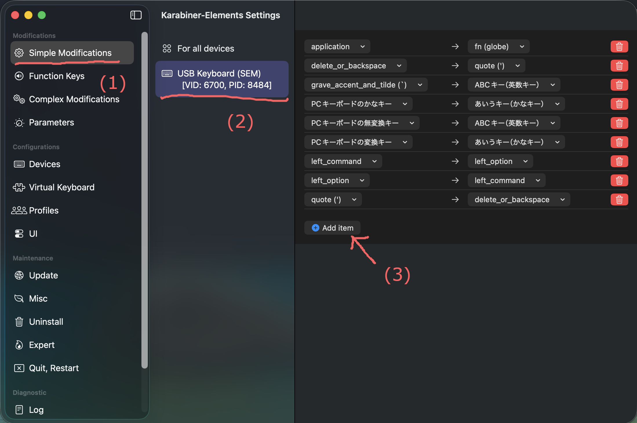Click the double-gear icon beside Complex Modifications
This screenshot has width=637, height=423.
click(19, 99)
